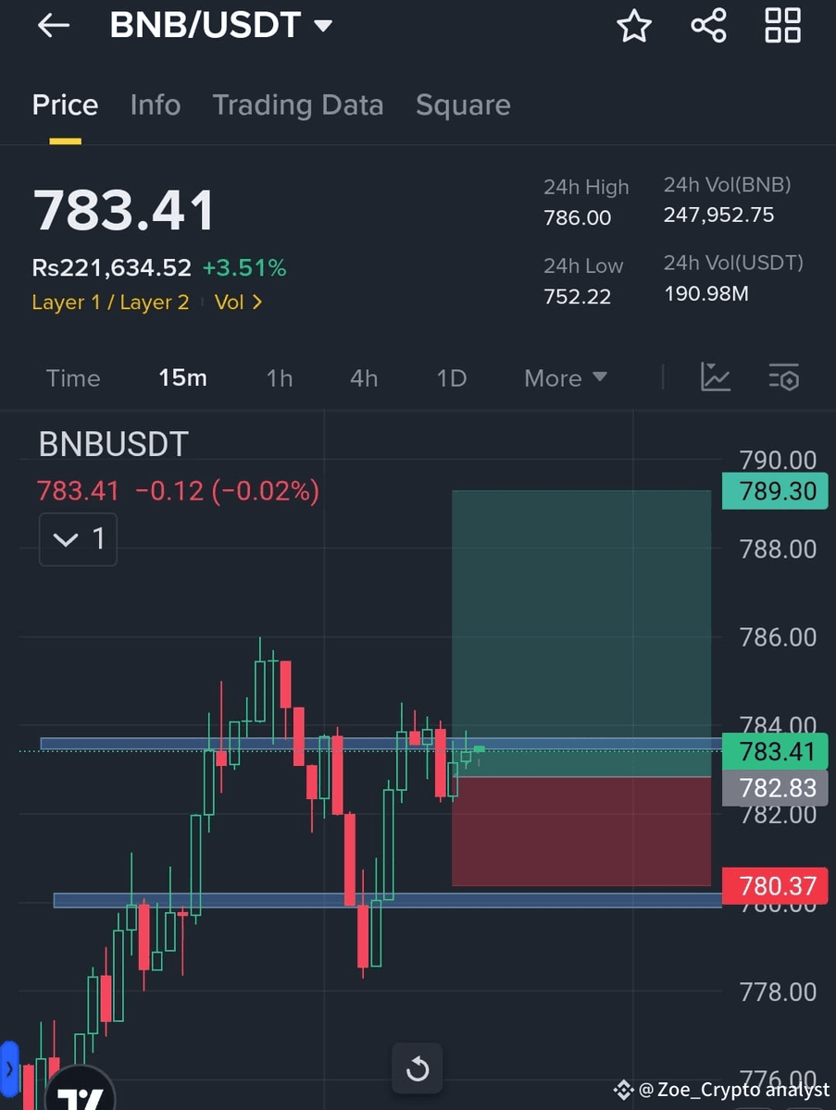The height and width of the screenshot is (1110, 836).
Task: Tap the red −0.12 (−0.02%) legend value
Action: (227, 490)
